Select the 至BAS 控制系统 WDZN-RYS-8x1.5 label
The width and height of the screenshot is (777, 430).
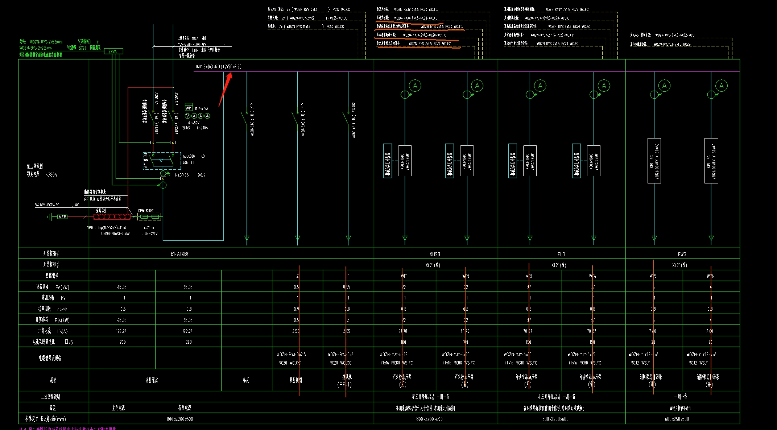(x=663, y=35)
